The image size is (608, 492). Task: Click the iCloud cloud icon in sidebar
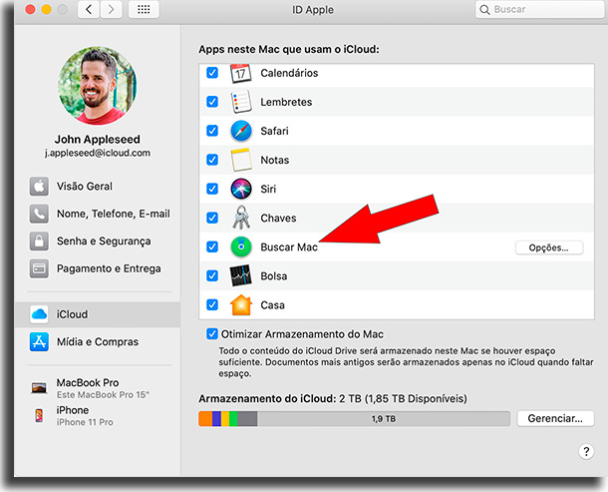coord(39,314)
